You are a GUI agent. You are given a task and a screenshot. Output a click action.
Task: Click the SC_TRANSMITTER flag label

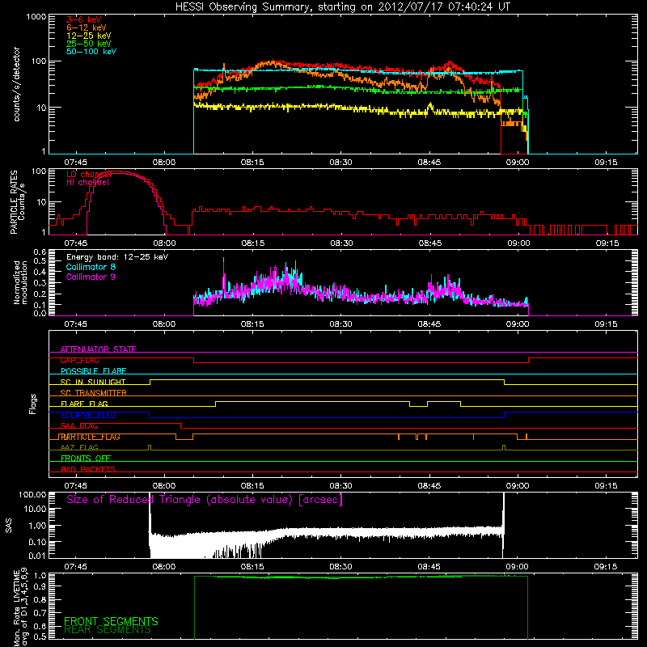(93, 393)
